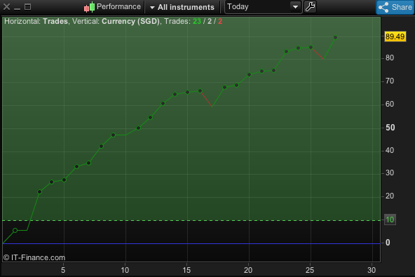
Task: Select the yellow 89.49 value label
Action: pyautogui.click(x=395, y=36)
